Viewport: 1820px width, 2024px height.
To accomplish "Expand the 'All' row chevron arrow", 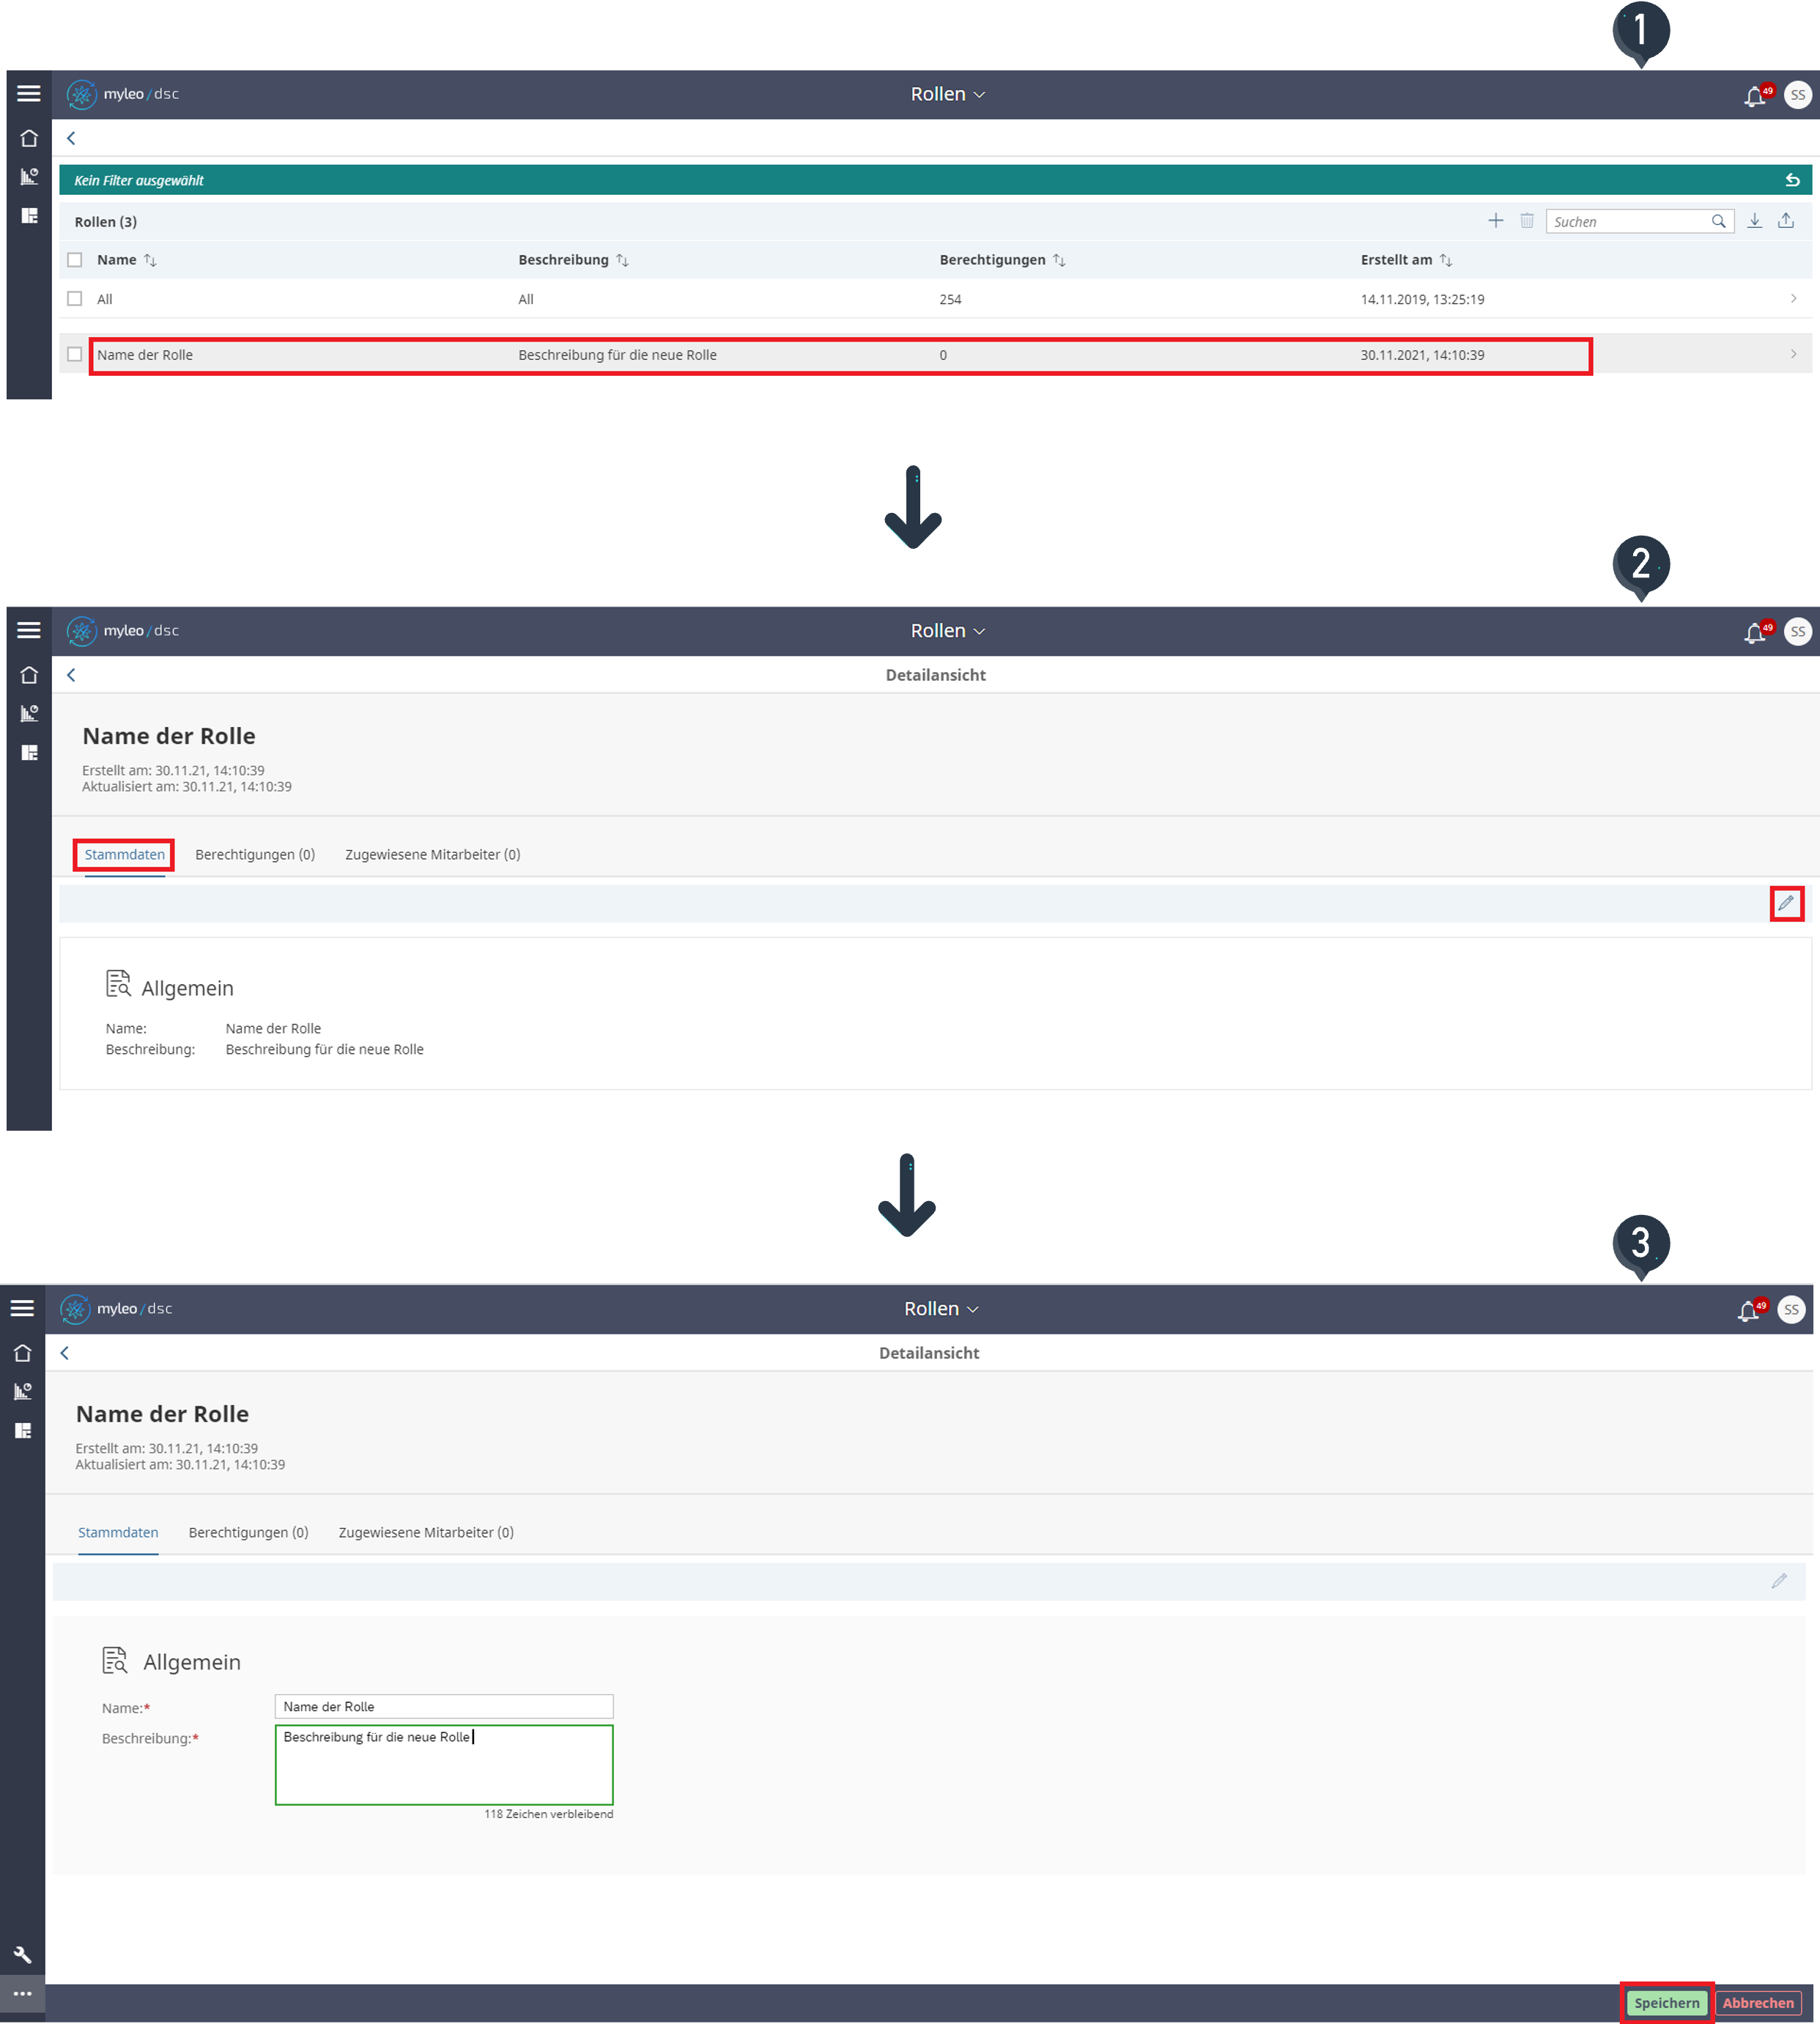I will tap(1793, 299).
